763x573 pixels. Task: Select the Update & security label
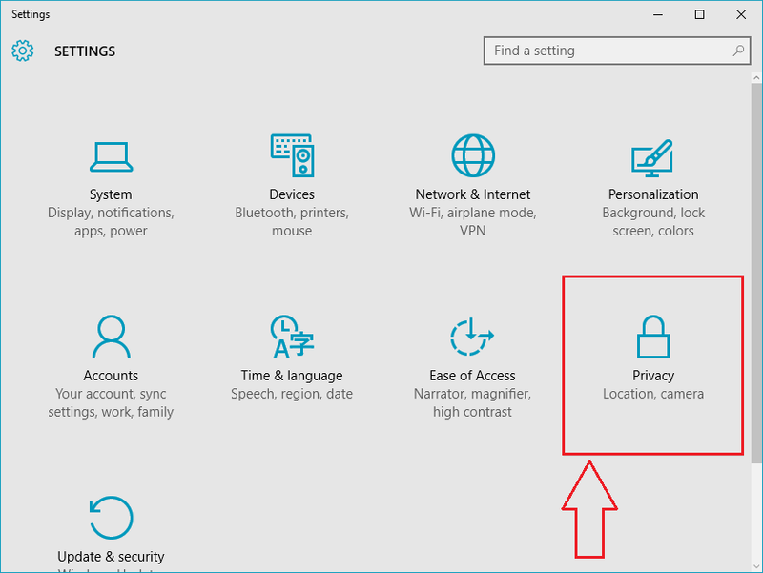111,557
